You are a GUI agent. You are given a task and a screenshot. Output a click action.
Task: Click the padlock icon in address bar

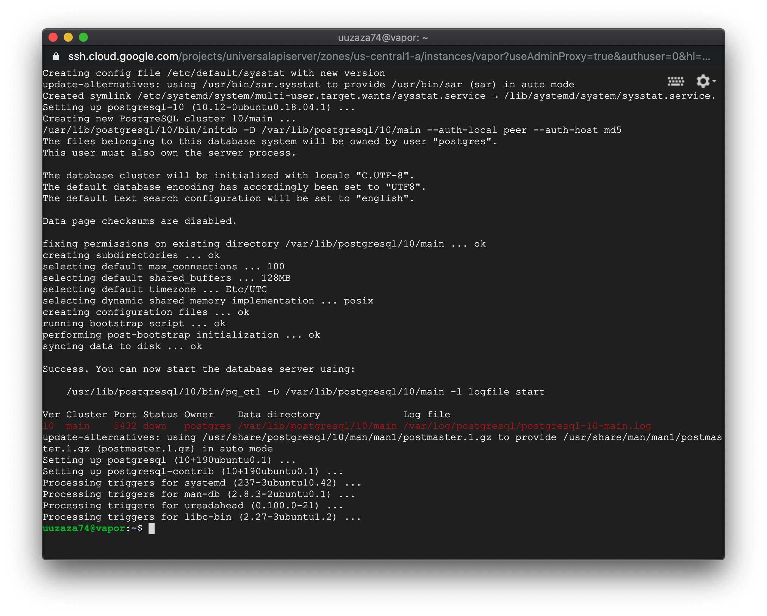pyautogui.click(x=56, y=57)
